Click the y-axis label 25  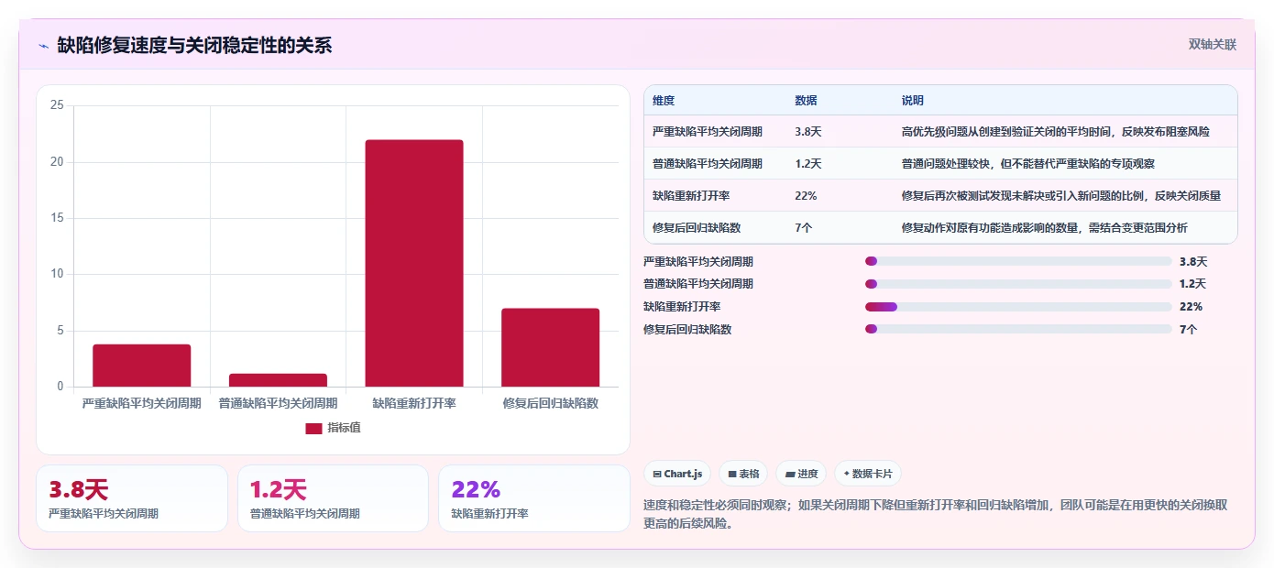[x=57, y=105]
